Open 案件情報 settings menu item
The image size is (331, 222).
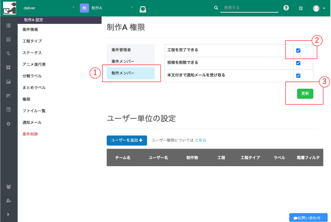30,29
